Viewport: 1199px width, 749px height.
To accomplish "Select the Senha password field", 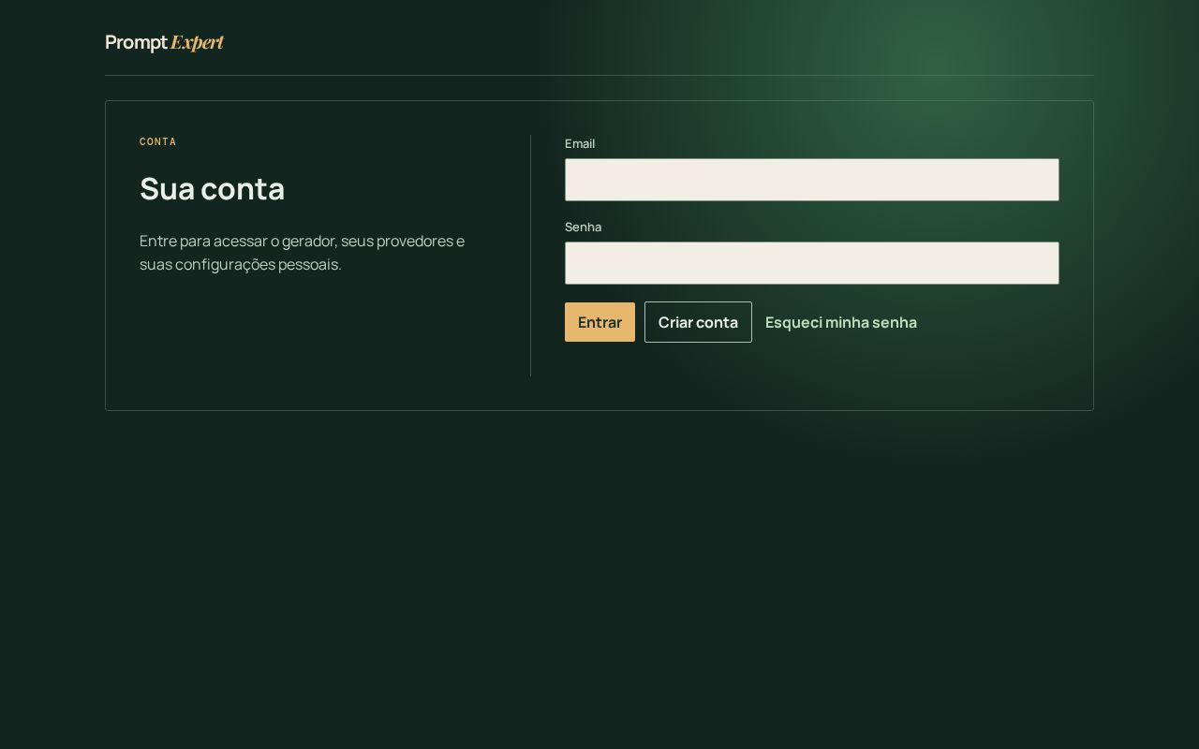I will pos(811,263).
